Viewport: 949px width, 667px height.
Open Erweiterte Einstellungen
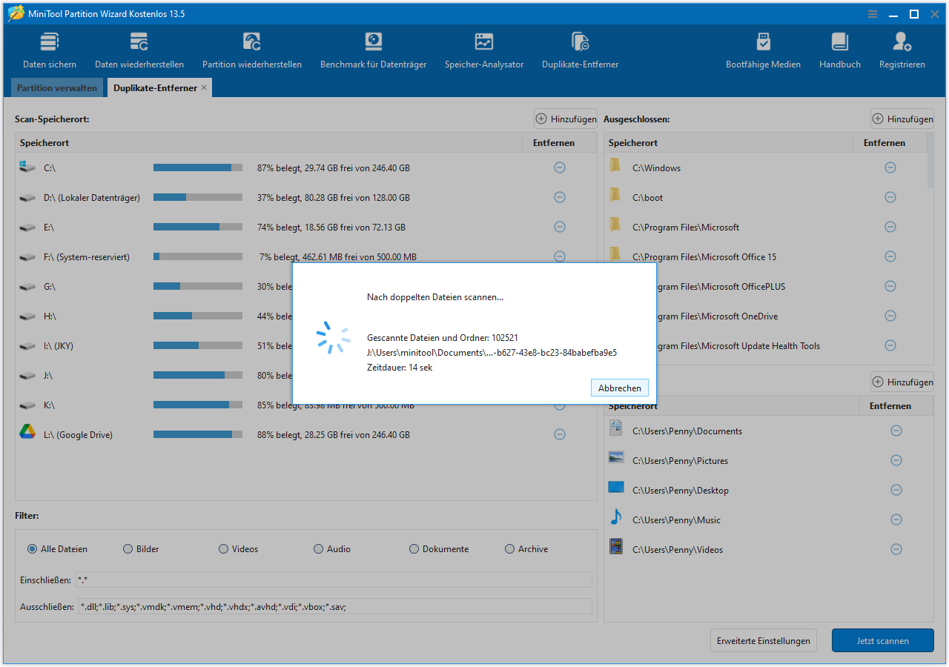(x=763, y=641)
